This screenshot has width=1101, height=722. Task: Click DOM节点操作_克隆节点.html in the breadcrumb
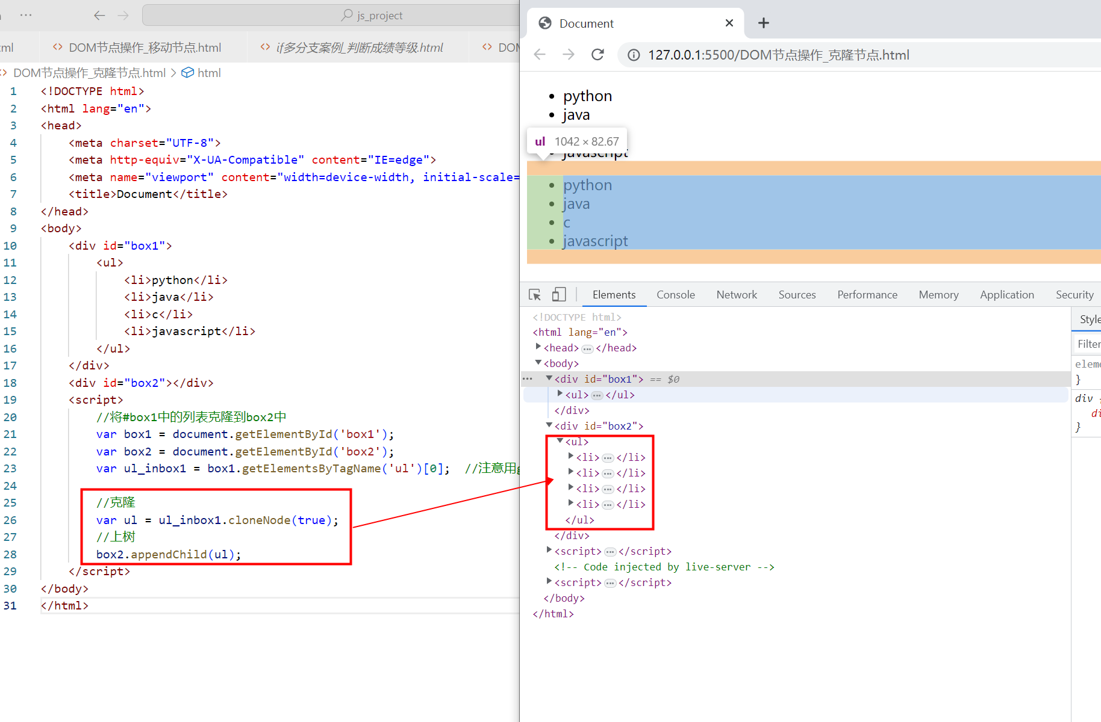pyautogui.click(x=89, y=73)
